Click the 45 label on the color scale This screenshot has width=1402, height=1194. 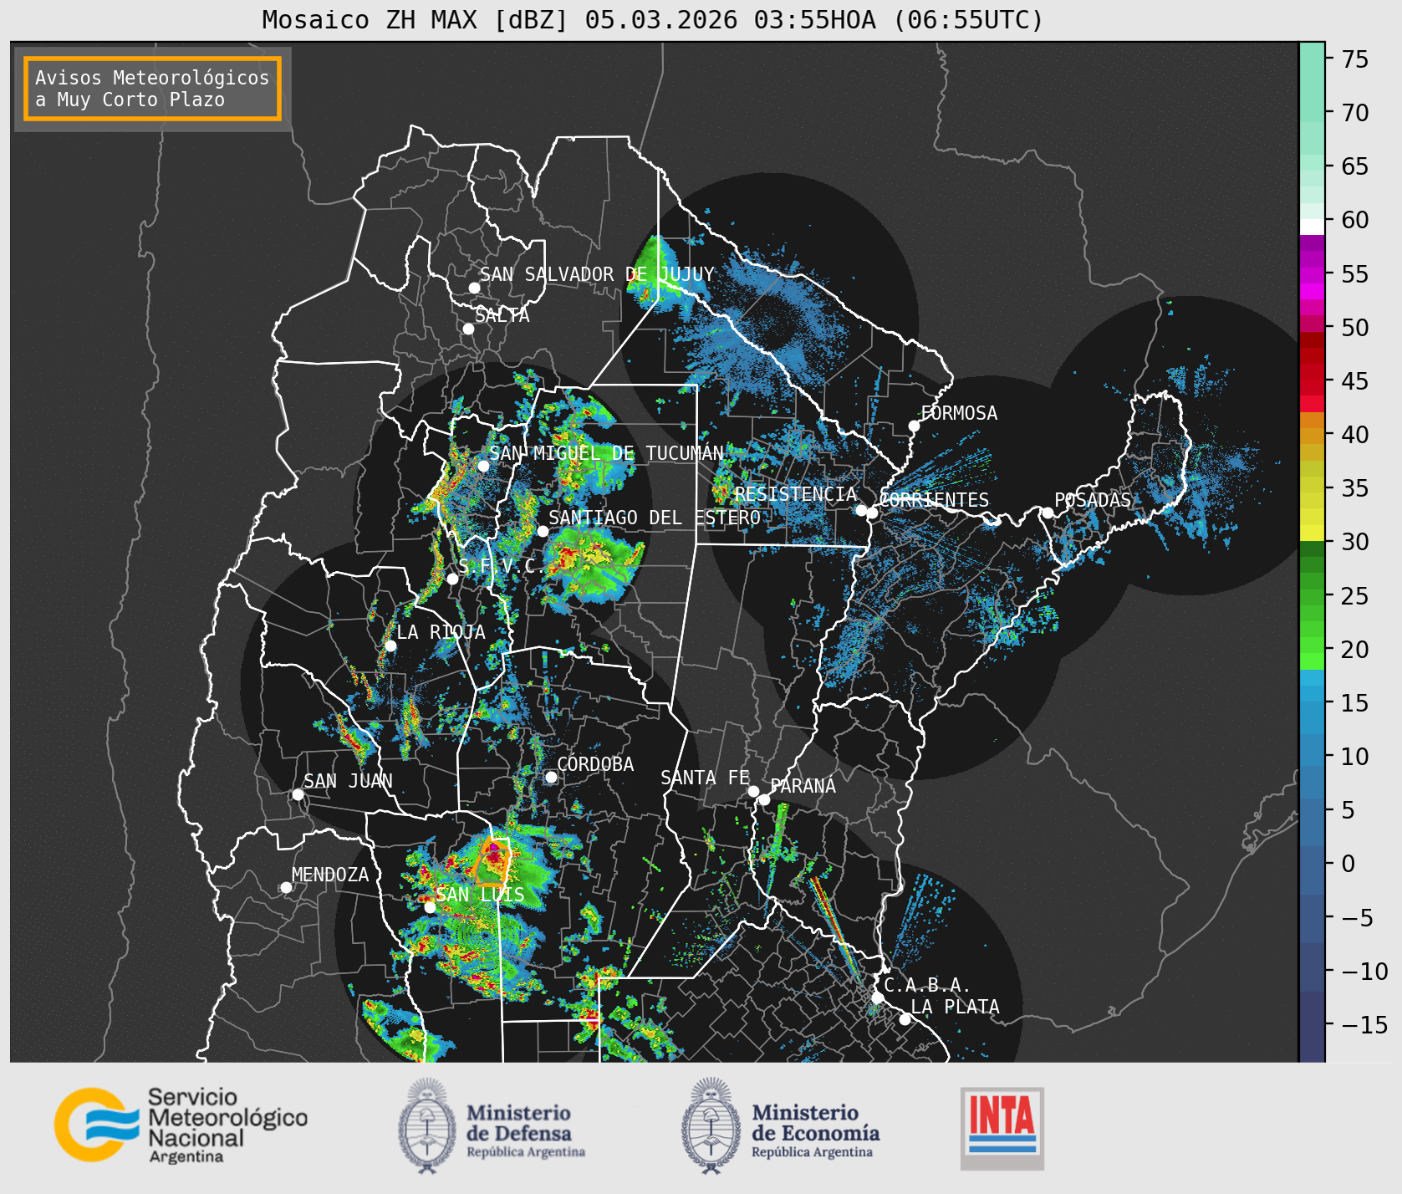(x=1355, y=381)
